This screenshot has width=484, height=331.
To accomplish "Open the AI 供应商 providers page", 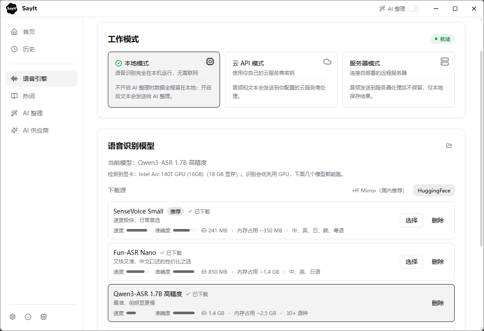I will tap(42, 130).
